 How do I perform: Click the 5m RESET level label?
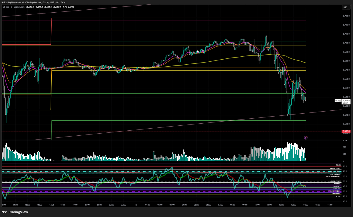point(337,186)
